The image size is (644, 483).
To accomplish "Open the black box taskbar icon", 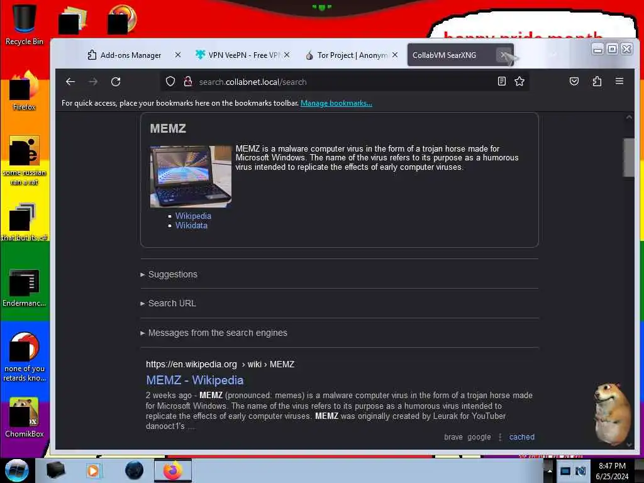I will [55, 470].
